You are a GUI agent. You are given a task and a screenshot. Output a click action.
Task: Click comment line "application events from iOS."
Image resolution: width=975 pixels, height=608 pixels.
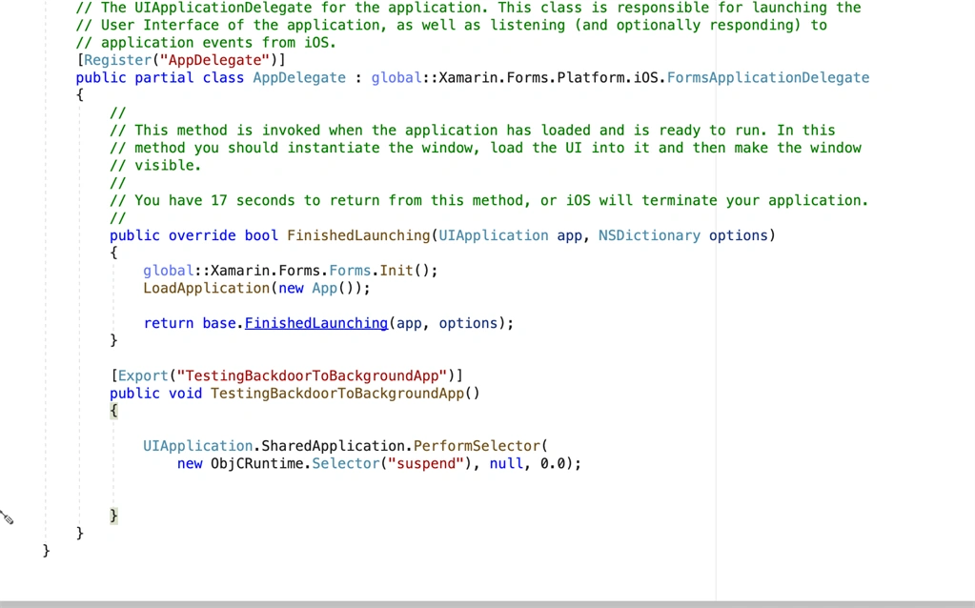(x=206, y=43)
